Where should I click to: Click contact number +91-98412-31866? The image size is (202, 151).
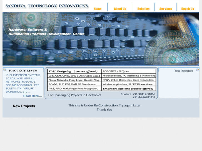[x=144, y=94]
